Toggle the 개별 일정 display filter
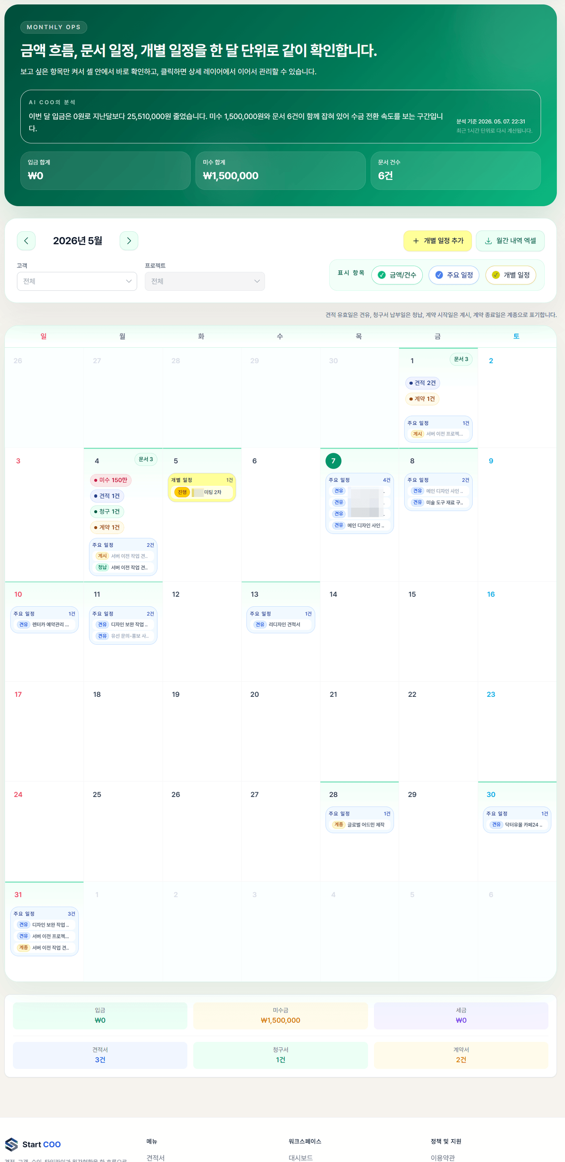 [x=511, y=275]
